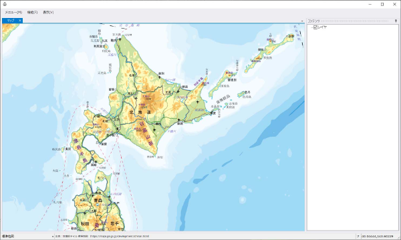Close the マップ tab with its X
Image resolution: width=401 pixels, height=240 pixels.
tap(20, 21)
